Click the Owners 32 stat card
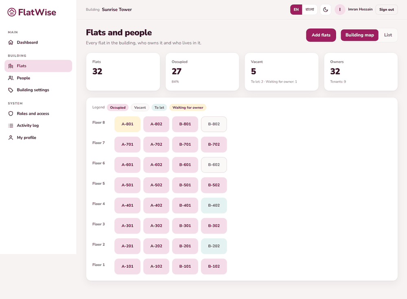Screen dimensions: 407x299 (x=361, y=72)
